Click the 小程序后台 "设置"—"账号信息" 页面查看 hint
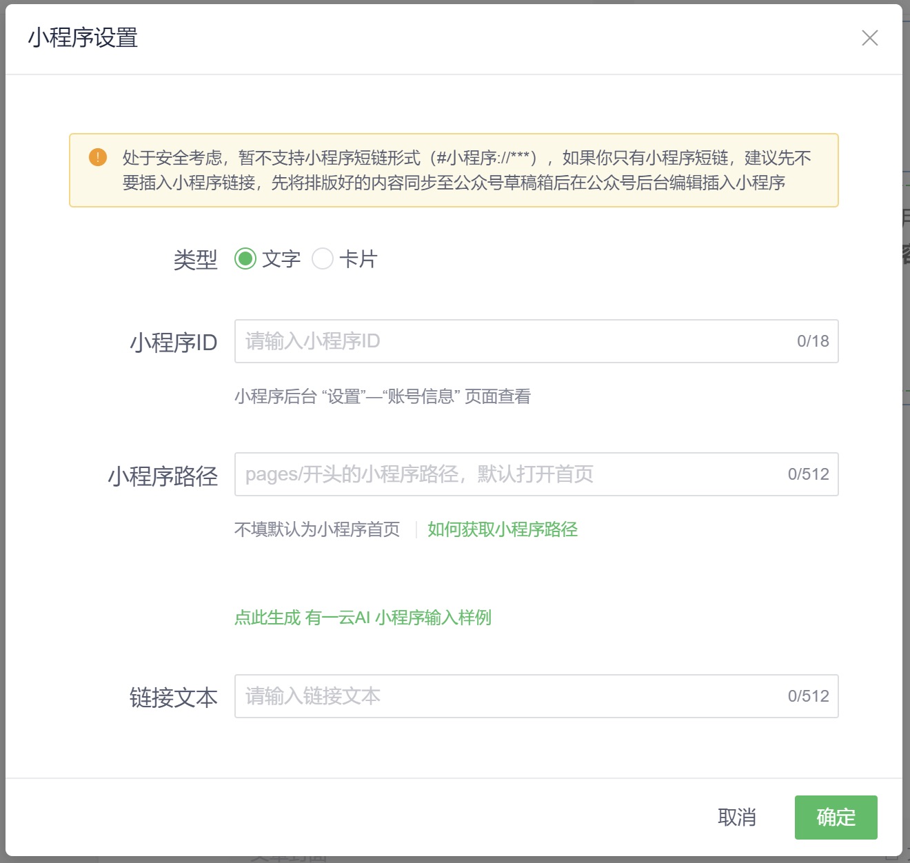The height and width of the screenshot is (863, 910). pyautogui.click(x=383, y=396)
